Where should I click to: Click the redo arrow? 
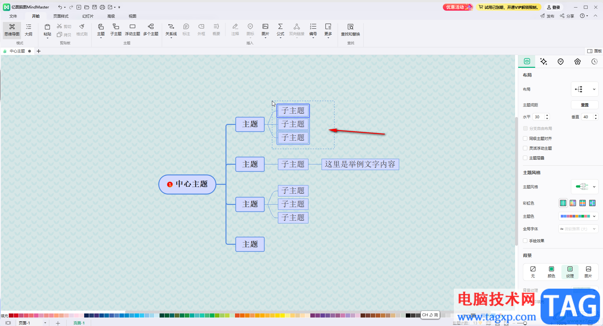pos(71,7)
